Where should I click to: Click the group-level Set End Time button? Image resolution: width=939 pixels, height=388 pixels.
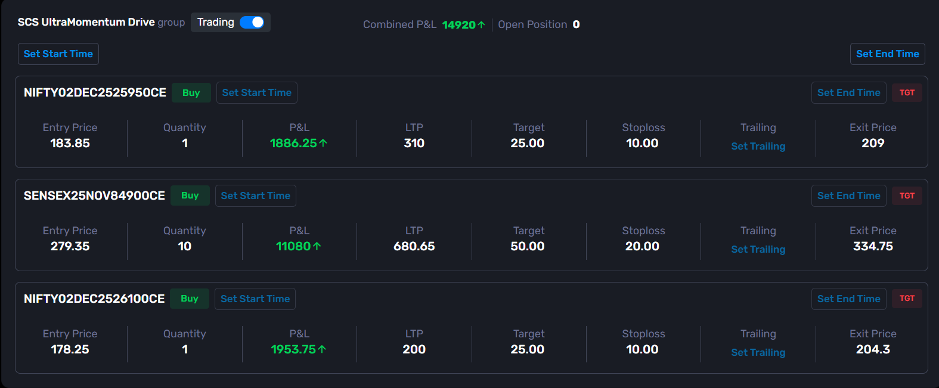(x=888, y=54)
